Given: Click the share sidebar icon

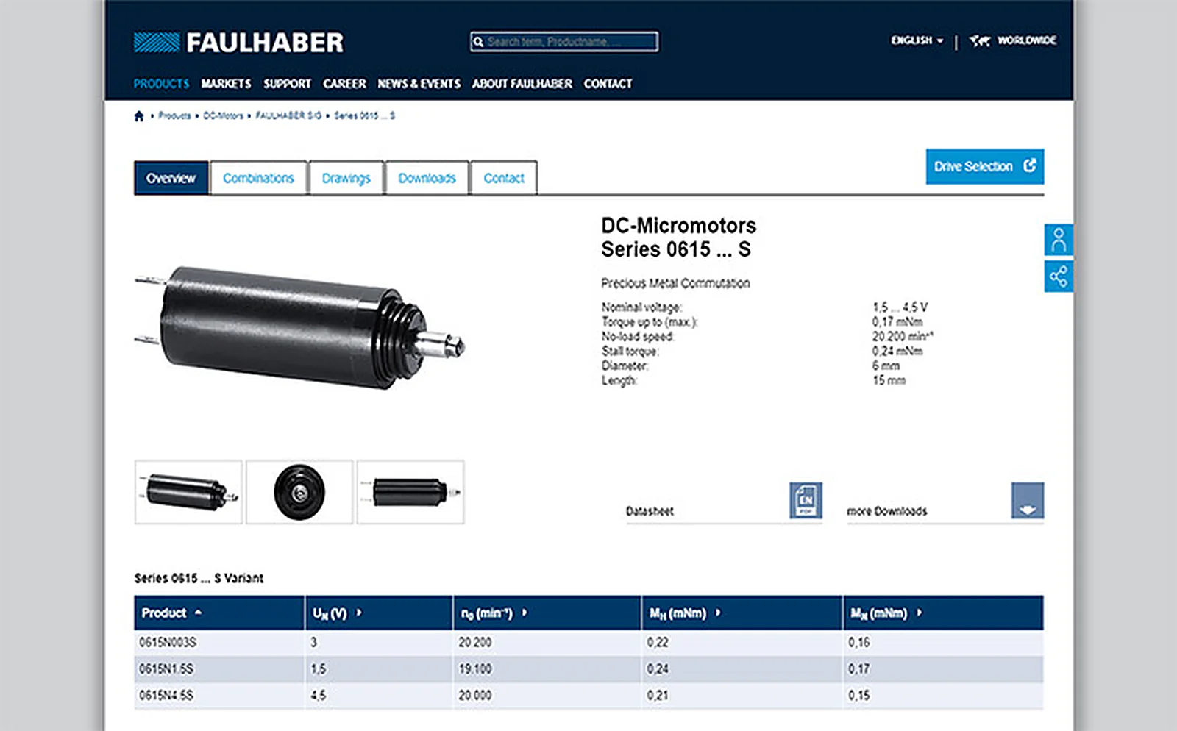Looking at the screenshot, I should [x=1059, y=277].
